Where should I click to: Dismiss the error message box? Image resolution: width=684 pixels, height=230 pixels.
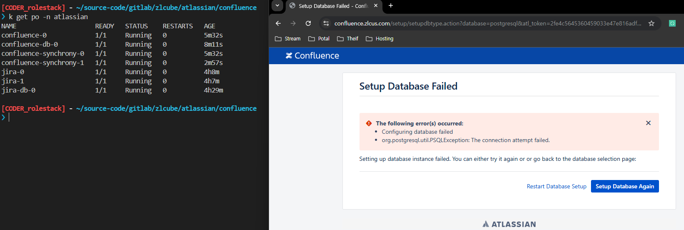648,123
